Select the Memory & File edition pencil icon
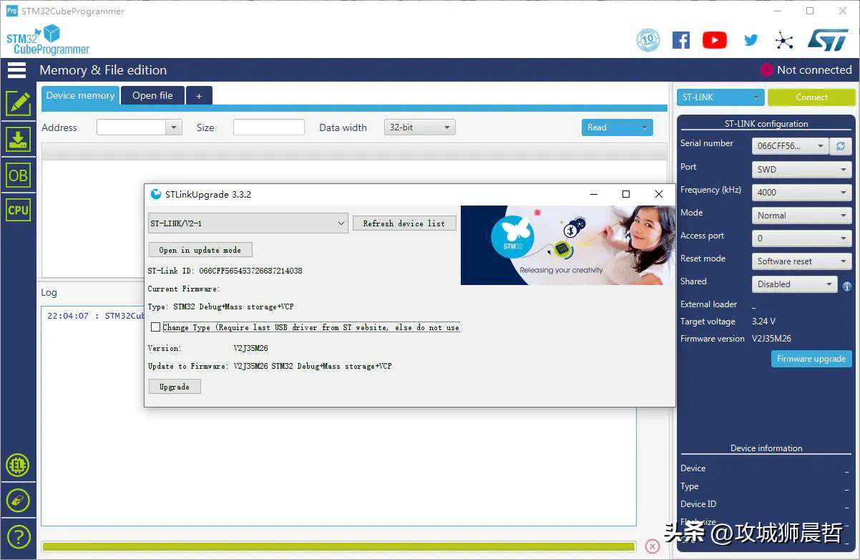 click(x=18, y=104)
